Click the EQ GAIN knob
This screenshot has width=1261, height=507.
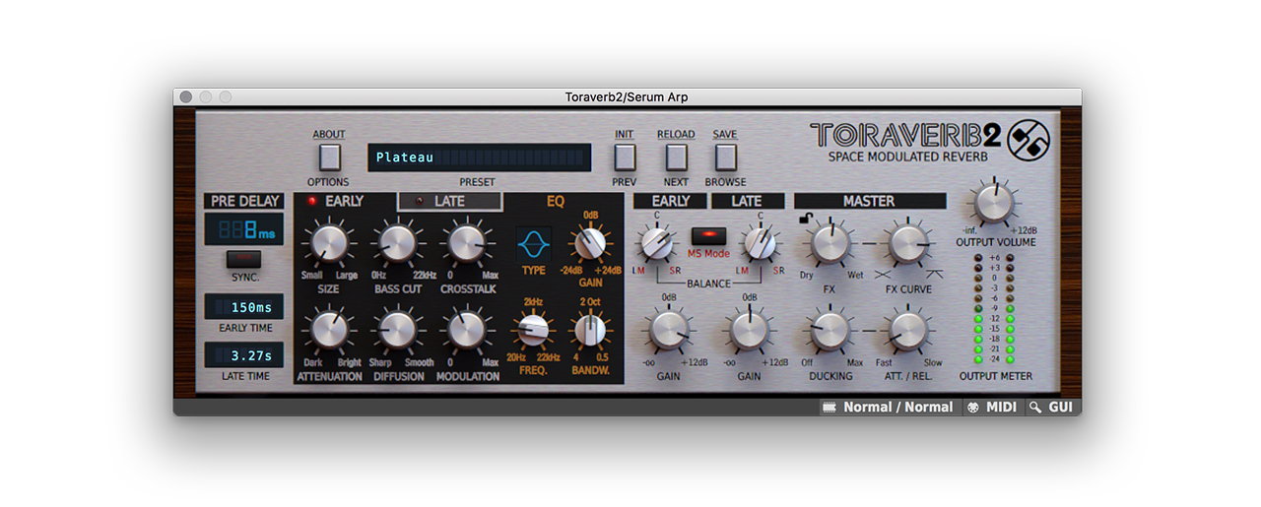click(590, 242)
